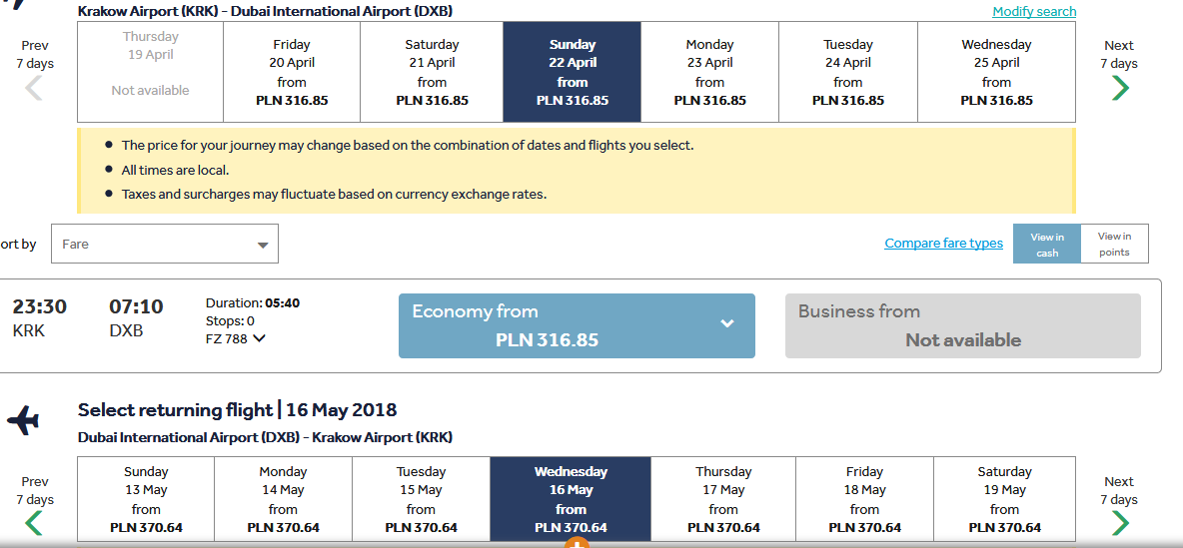
Task: Expand the Economy from PLN 316.85 fare
Action: tap(577, 325)
